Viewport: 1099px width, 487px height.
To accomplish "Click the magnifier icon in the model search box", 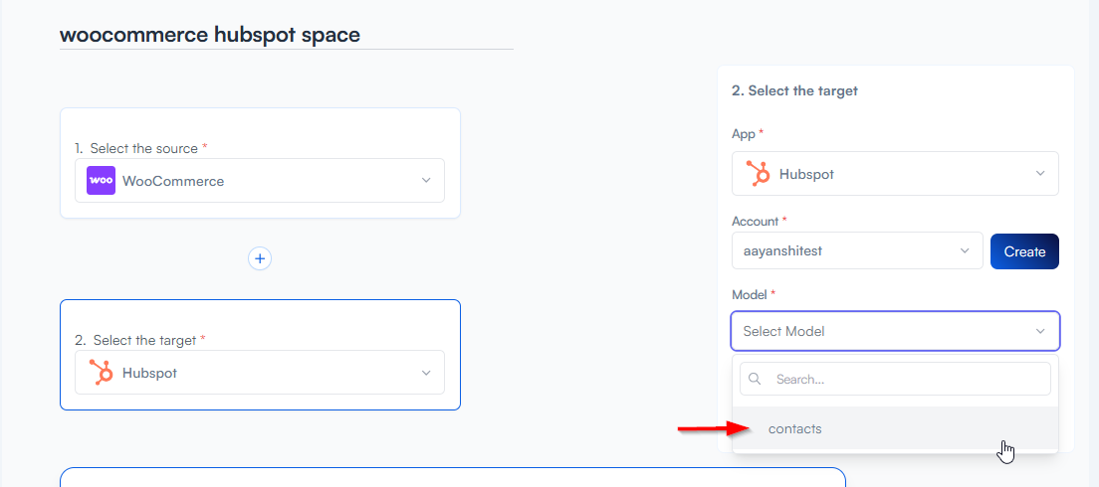I will (x=756, y=379).
